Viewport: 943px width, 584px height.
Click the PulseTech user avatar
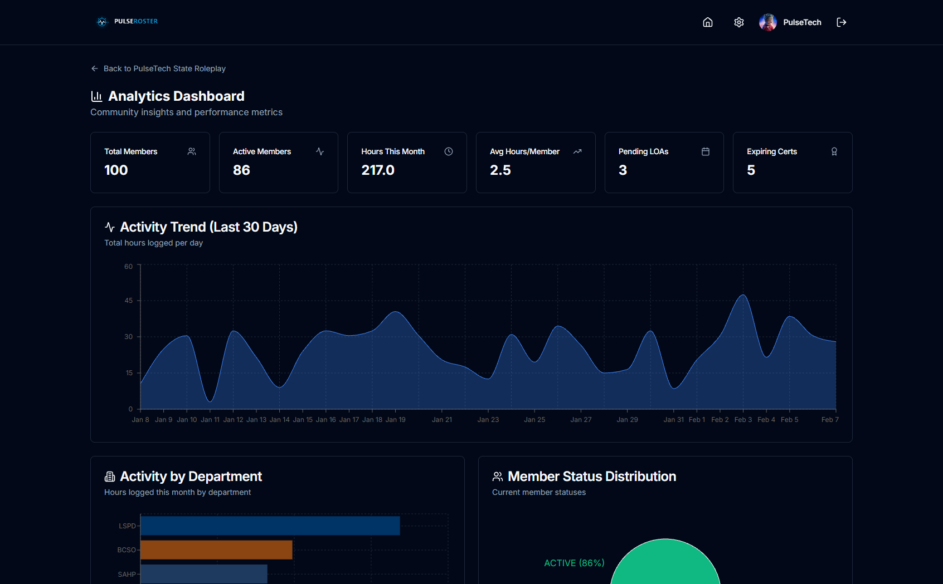(x=768, y=22)
